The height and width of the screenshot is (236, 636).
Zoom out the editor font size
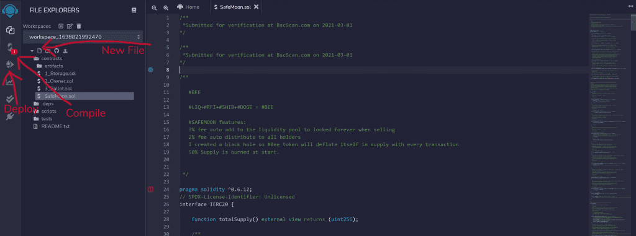(154, 7)
